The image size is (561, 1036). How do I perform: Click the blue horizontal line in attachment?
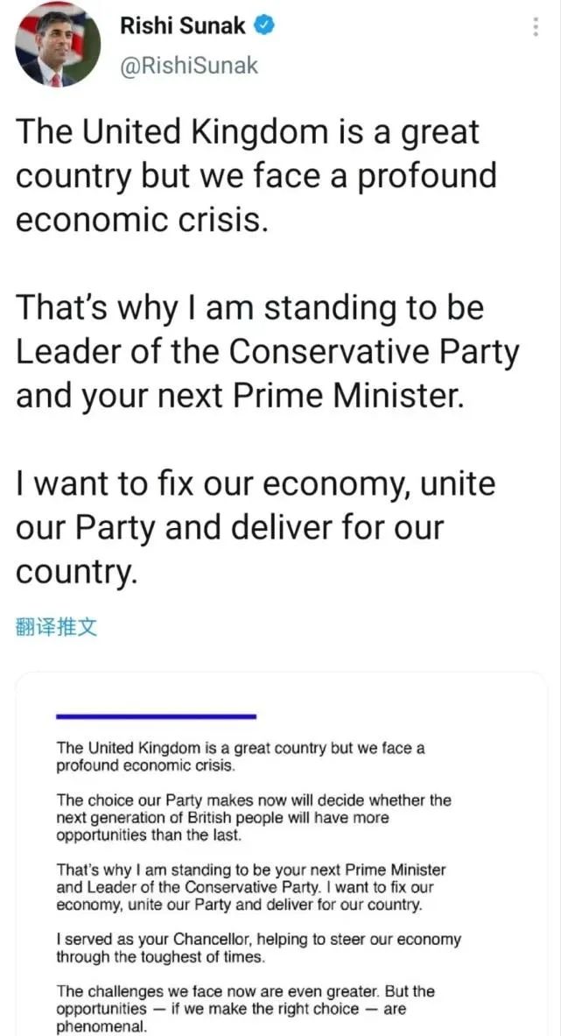[156, 716]
